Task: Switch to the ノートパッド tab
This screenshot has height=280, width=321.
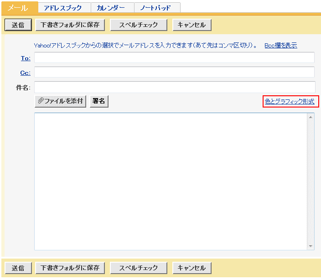Action: pos(156,8)
